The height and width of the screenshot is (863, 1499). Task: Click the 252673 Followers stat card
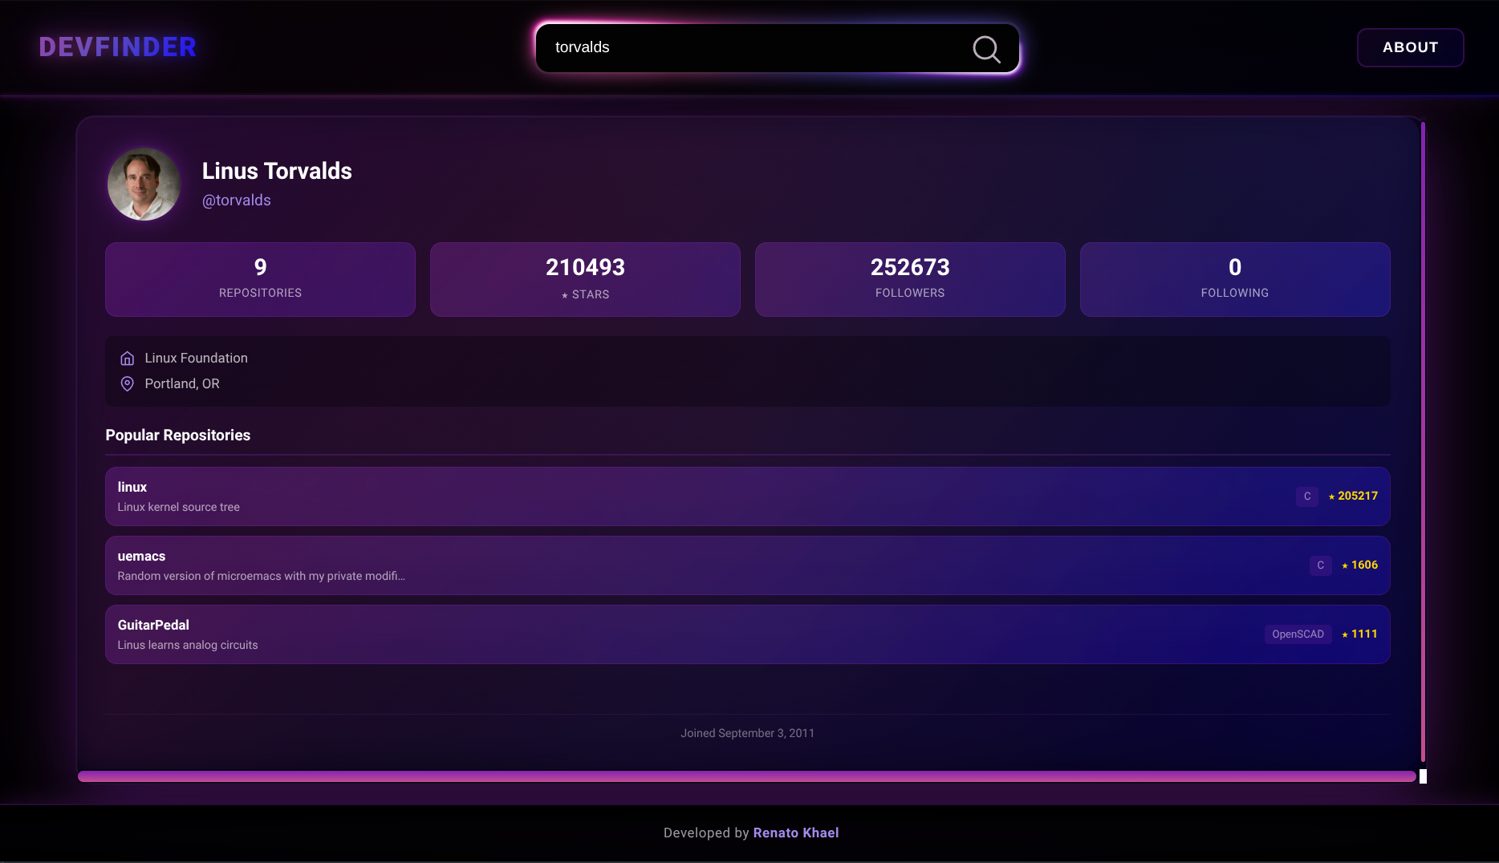(x=910, y=279)
